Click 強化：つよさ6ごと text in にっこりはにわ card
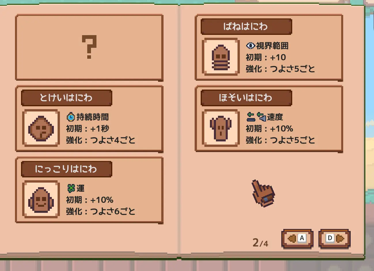The height and width of the screenshot is (271, 374). (x=101, y=212)
